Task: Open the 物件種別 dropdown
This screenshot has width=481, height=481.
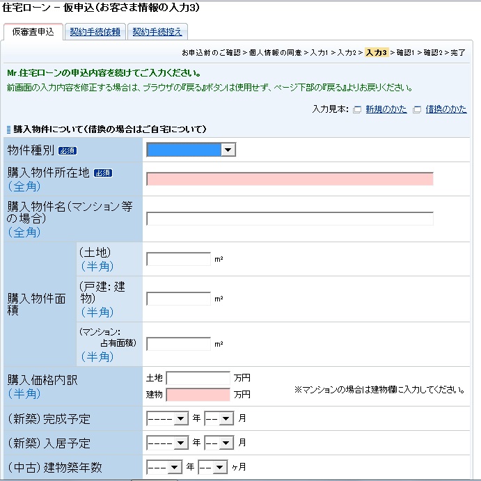Action: tap(191, 150)
